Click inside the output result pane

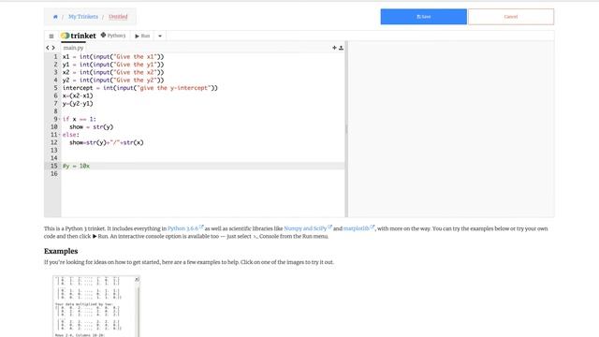point(451,129)
